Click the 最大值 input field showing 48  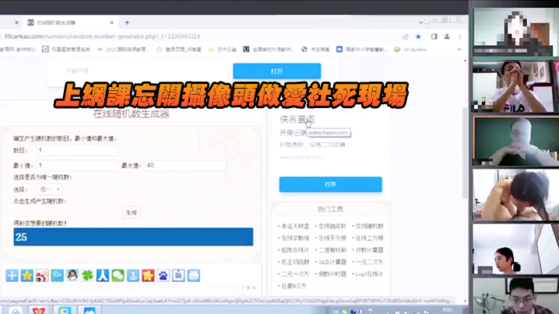pos(185,166)
